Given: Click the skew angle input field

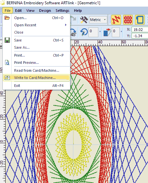Looking at the screenshot, I should (x=116, y=32).
